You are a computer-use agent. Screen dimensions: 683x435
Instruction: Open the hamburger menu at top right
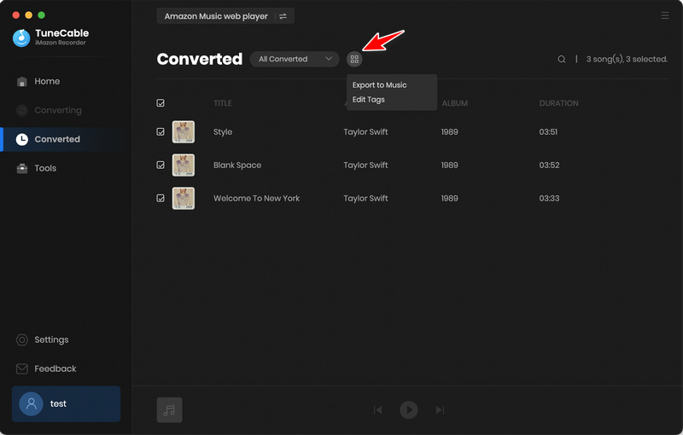665,15
